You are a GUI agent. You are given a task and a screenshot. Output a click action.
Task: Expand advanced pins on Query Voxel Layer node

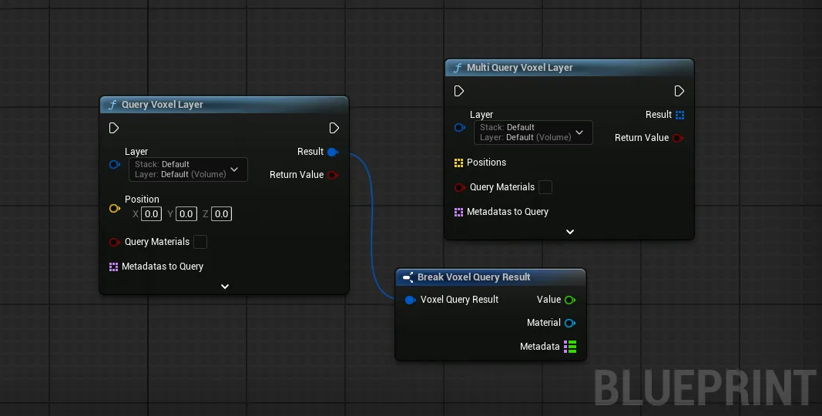pyautogui.click(x=225, y=286)
